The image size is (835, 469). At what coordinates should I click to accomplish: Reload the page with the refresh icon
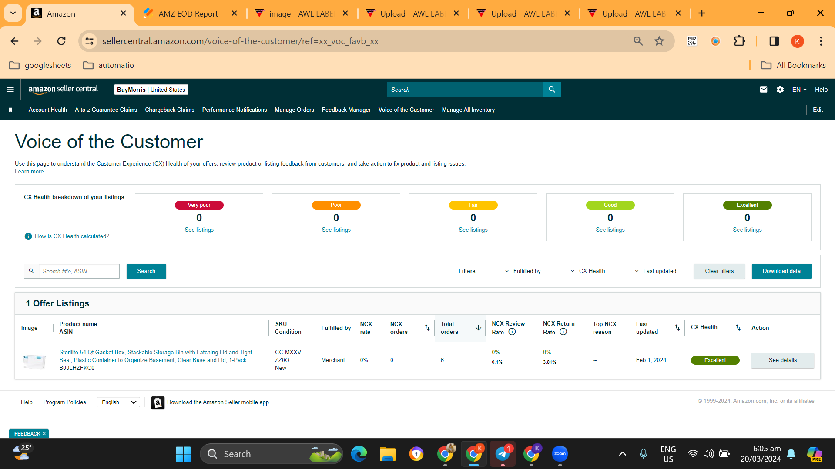coord(61,41)
